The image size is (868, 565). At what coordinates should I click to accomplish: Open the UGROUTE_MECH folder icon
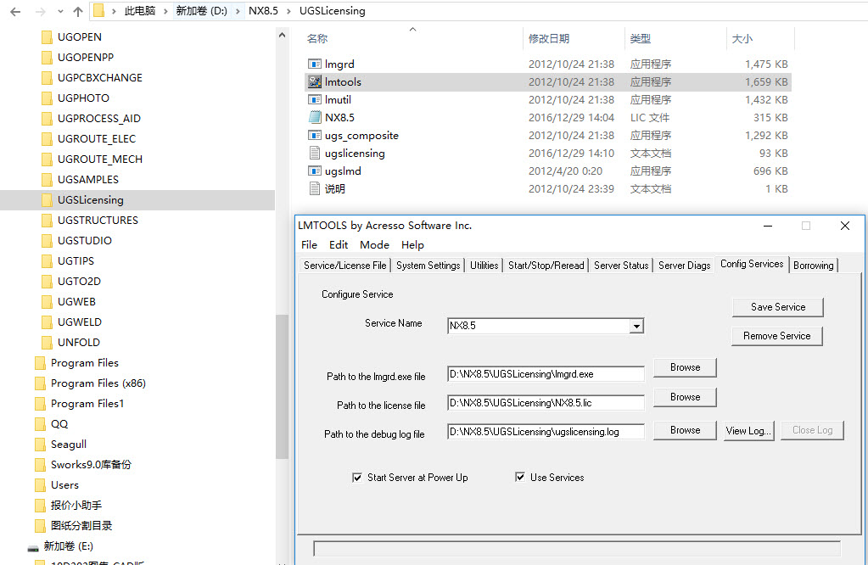coord(47,159)
